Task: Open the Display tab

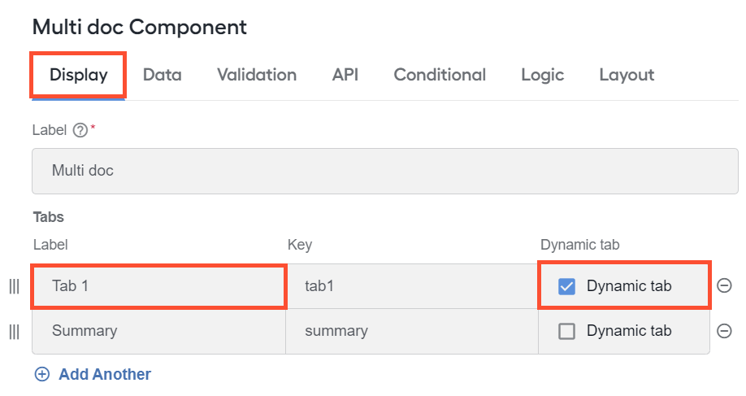Action: (x=79, y=75)
